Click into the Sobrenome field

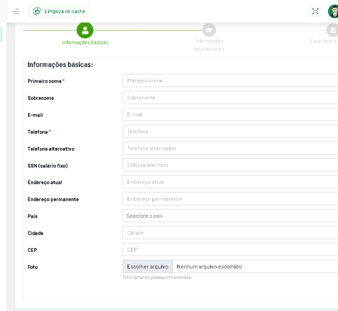[x=230, y=97]
